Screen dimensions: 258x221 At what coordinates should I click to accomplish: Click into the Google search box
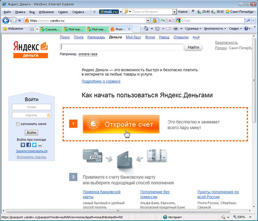pyautogui.click(x=212, y=21)
